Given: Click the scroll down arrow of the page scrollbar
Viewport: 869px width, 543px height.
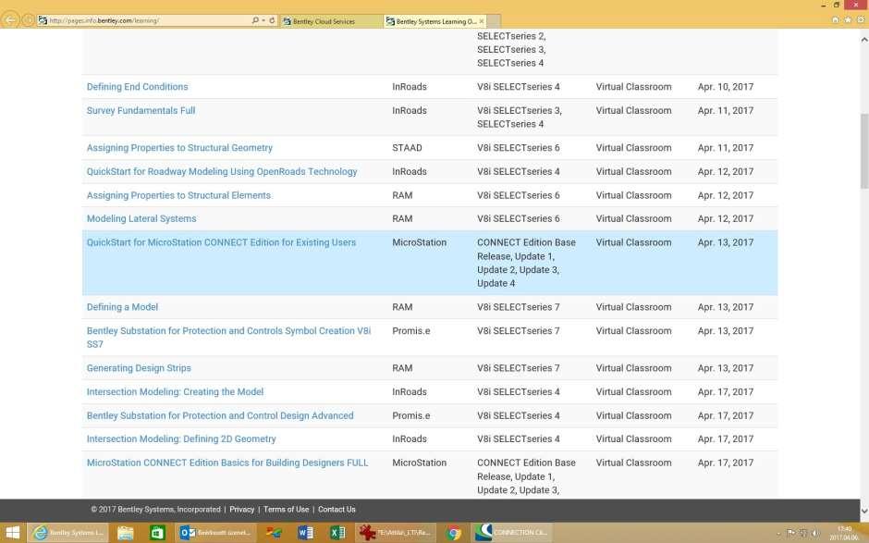Looking at the screenshot, I should pyautogui.click(x=864, y=511).
